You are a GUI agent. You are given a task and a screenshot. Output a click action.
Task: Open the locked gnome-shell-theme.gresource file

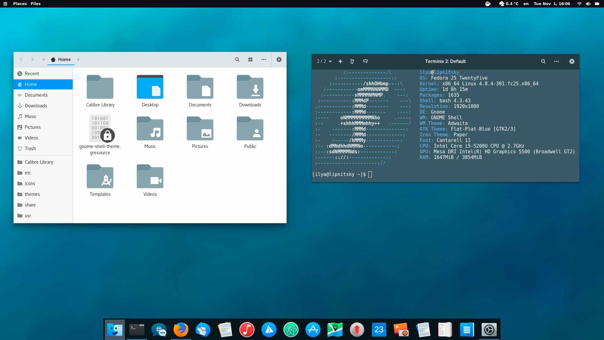click(x=100, y=128)
